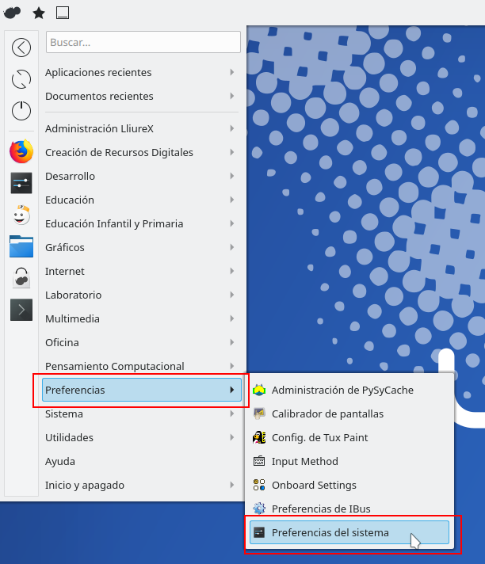
Task: Expand the Aplicaciones recientes submenu arrow
Action: pyautogui.click(x=232, y=72)
